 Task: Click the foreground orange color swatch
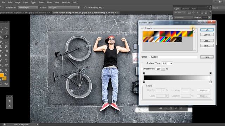tap(1, 75)
